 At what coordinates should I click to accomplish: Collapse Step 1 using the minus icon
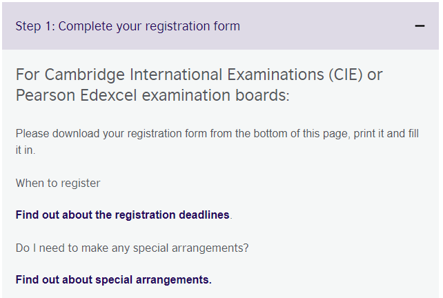(x=420, y=26)
